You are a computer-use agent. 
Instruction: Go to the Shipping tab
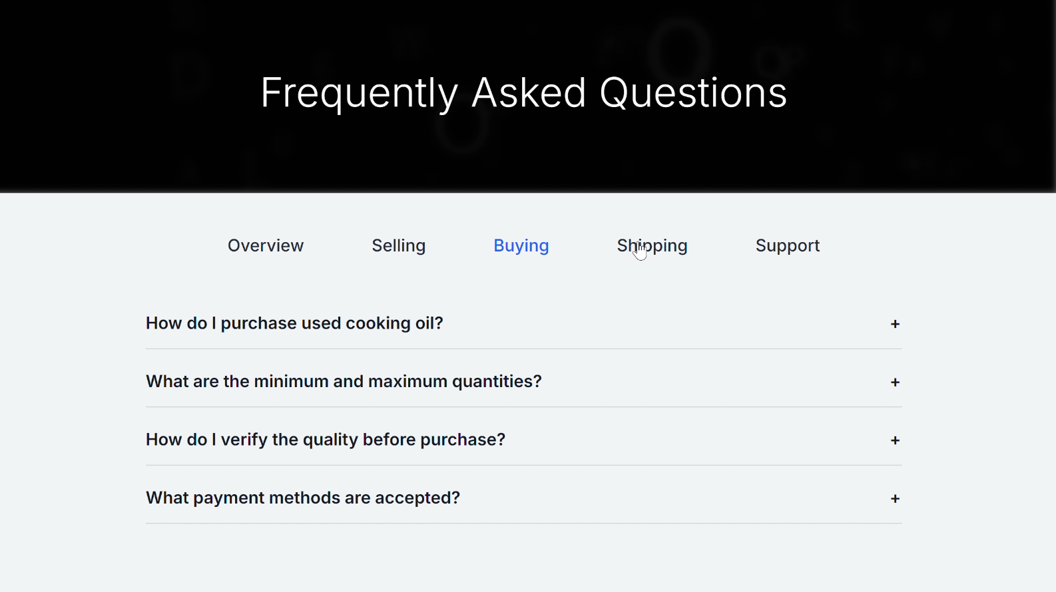tap(652, 245)
